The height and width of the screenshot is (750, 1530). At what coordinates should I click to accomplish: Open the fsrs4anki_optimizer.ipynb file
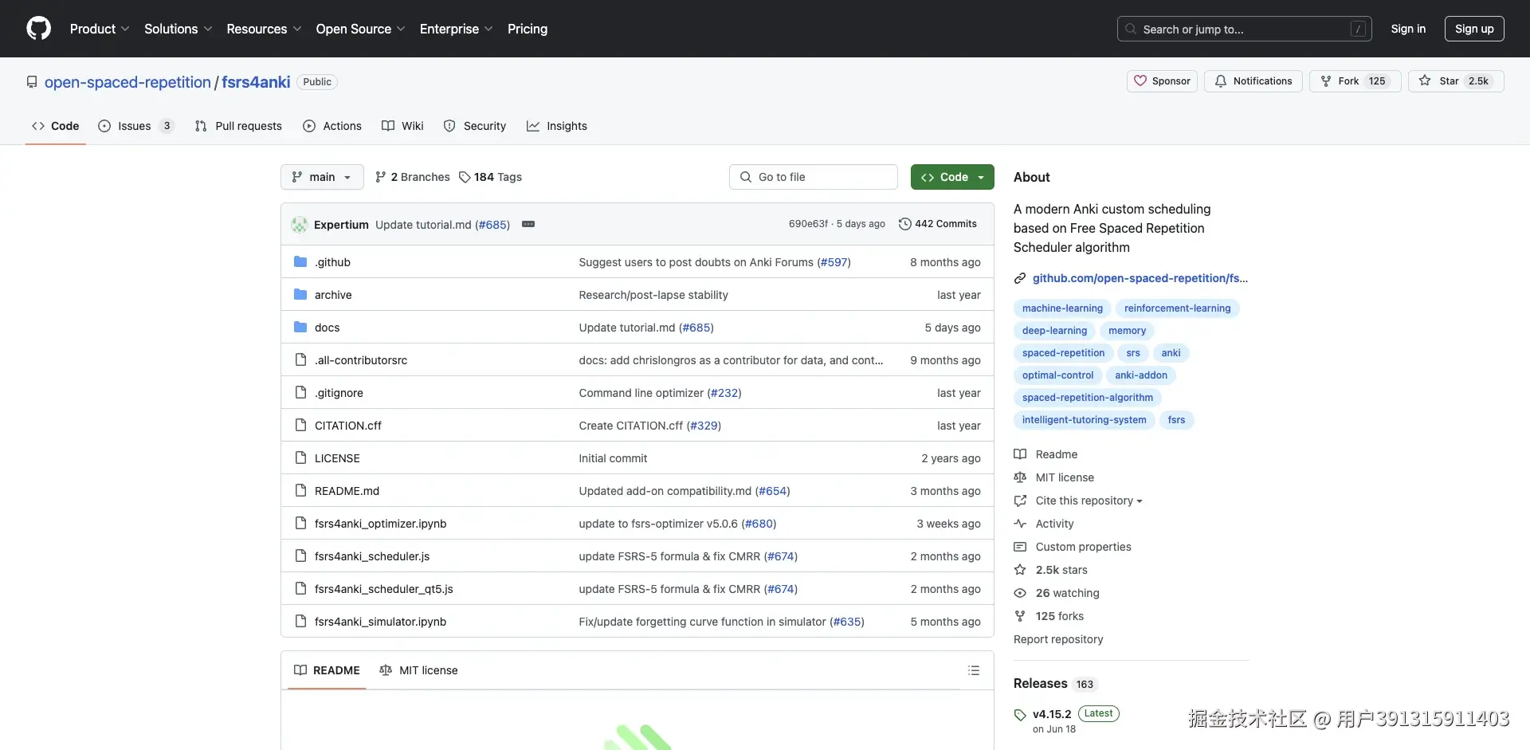coord(380,524)
